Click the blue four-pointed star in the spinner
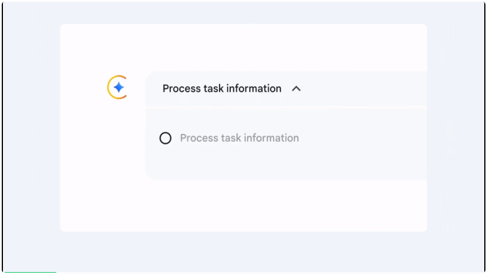 [119, 88]
